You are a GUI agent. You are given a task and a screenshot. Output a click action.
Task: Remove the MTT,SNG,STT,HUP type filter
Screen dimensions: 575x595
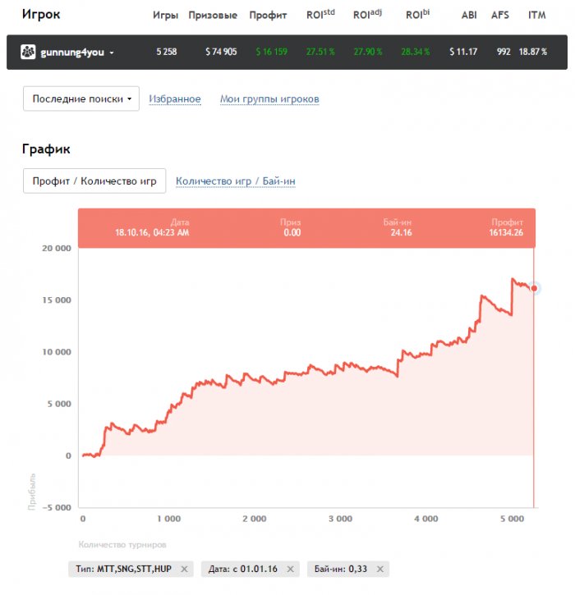tap(184, 569)
